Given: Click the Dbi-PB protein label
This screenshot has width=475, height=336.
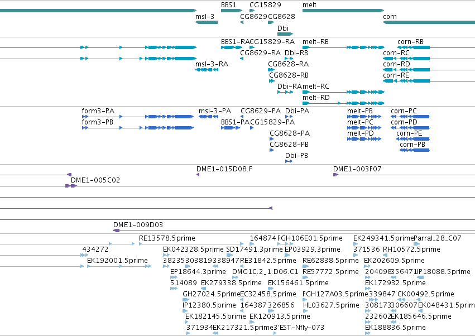Looking at the screenshot, I should coord(296,156).
